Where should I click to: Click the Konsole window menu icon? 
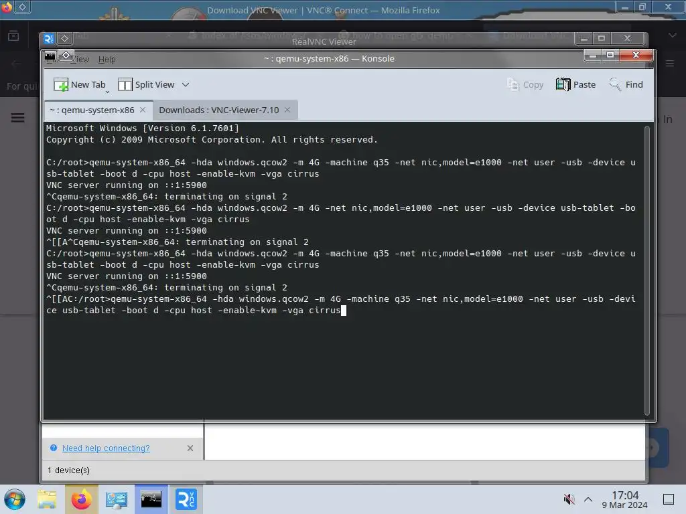tap(50, 56)
